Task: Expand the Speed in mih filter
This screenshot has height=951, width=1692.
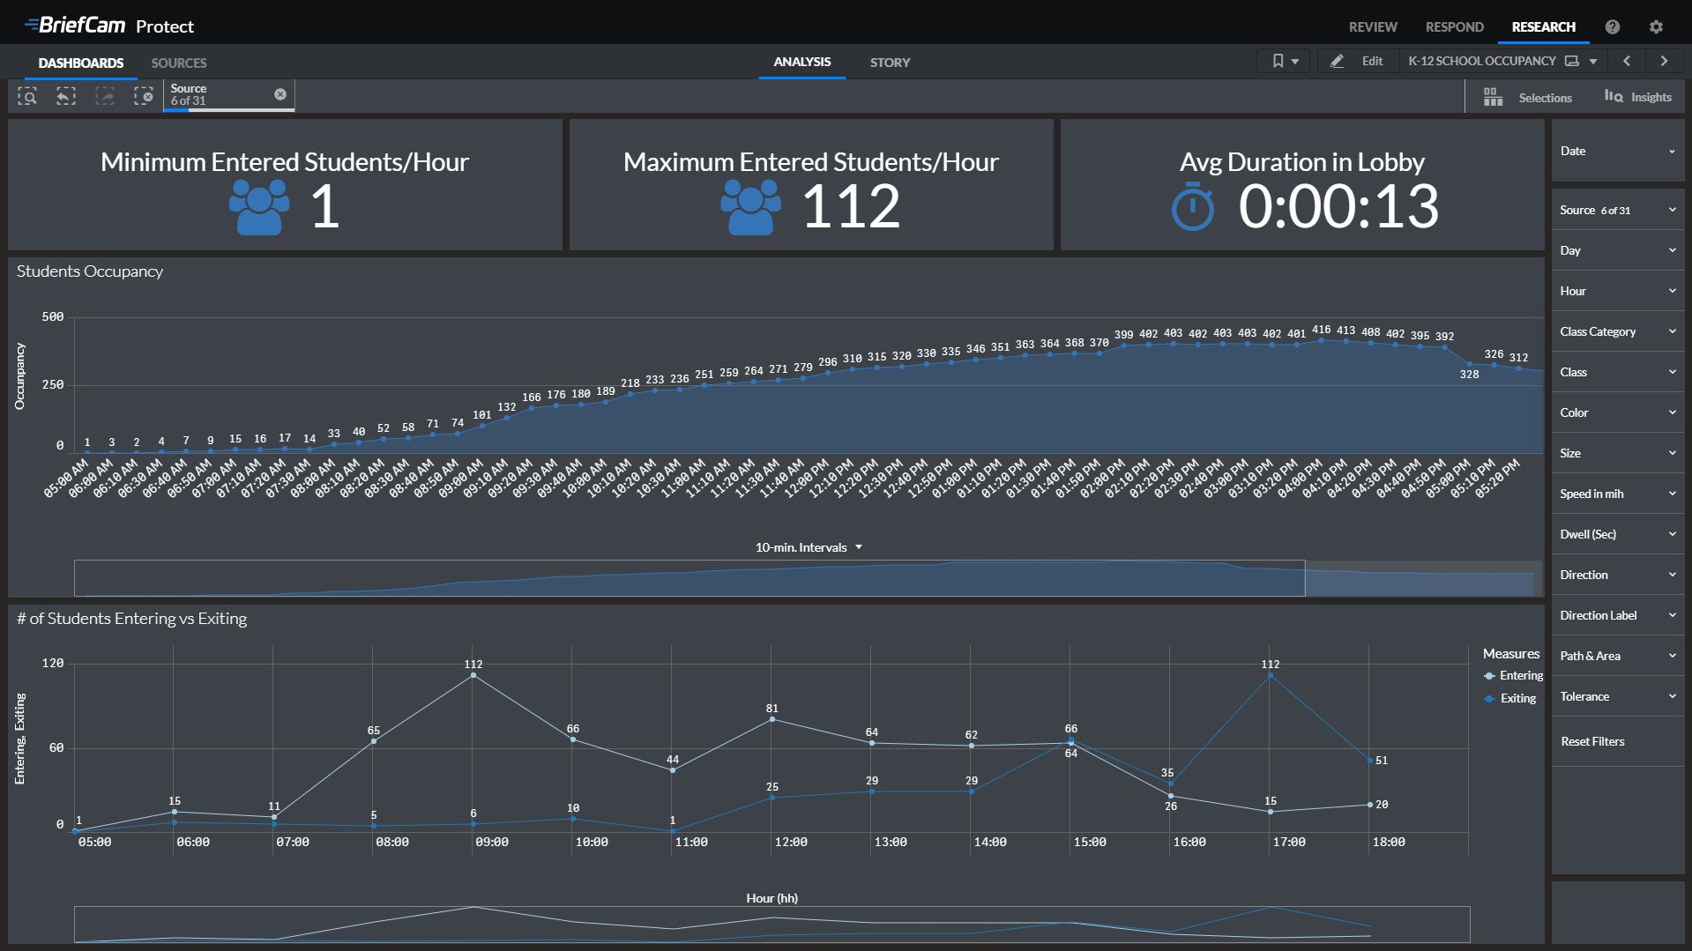Action: click(x=1618, y=494)
